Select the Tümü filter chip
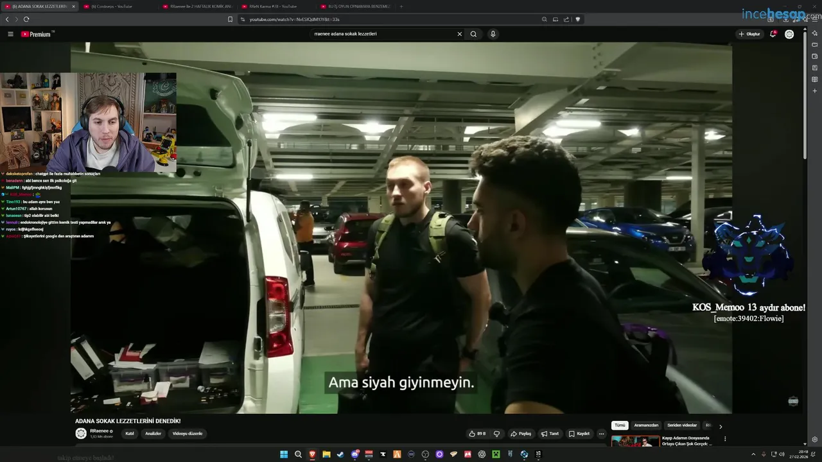The height and width of the screenshot is (462, 822). click(x=620, y=425)
